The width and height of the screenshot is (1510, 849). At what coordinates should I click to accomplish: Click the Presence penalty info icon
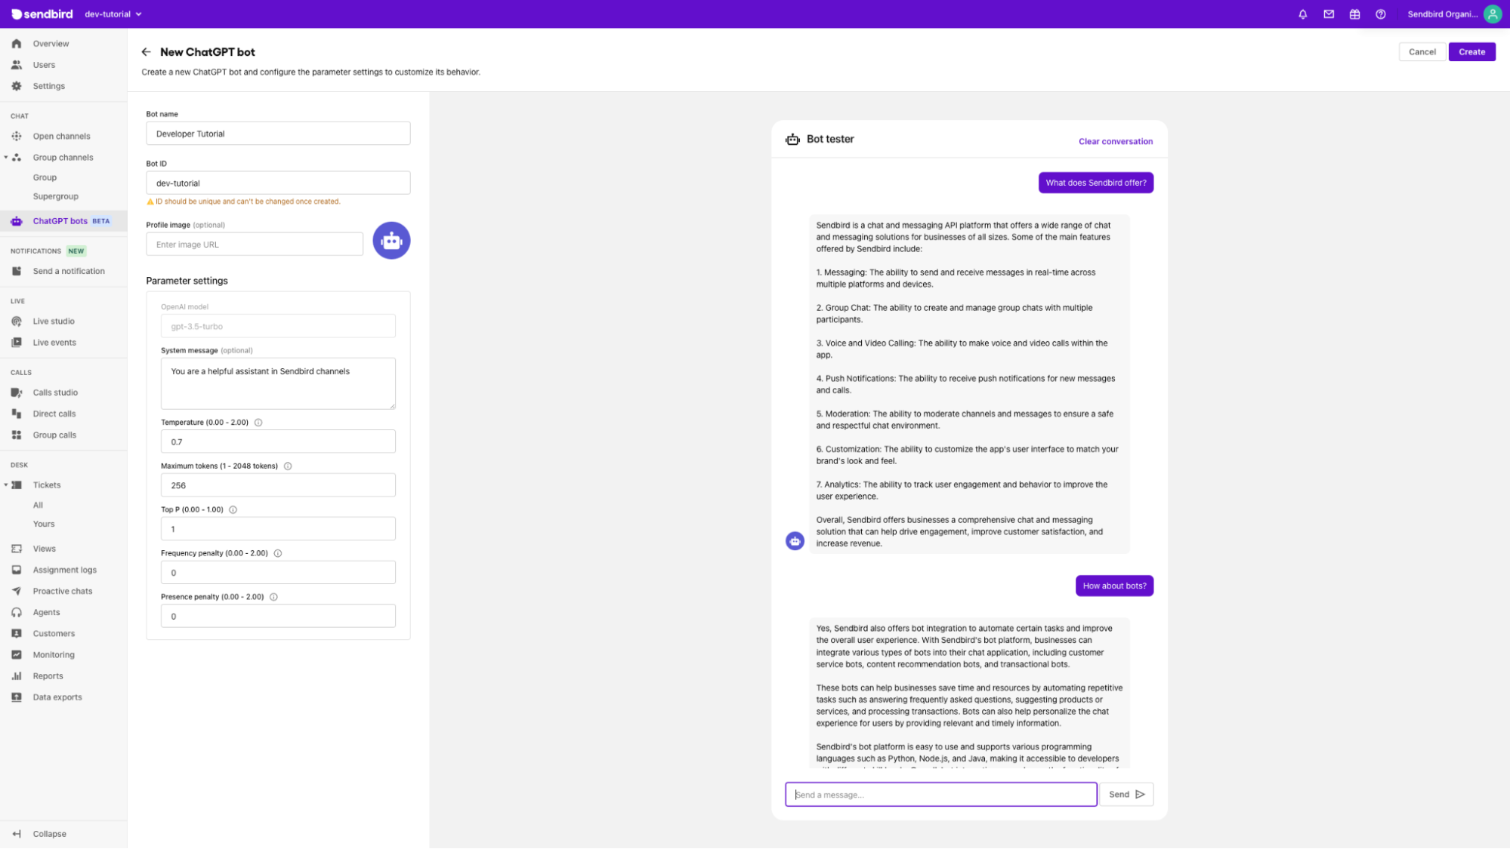[x=273, y=598]
